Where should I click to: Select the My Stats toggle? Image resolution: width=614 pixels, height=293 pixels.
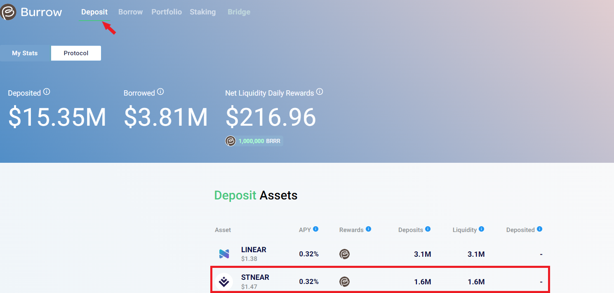pos(25,53)
